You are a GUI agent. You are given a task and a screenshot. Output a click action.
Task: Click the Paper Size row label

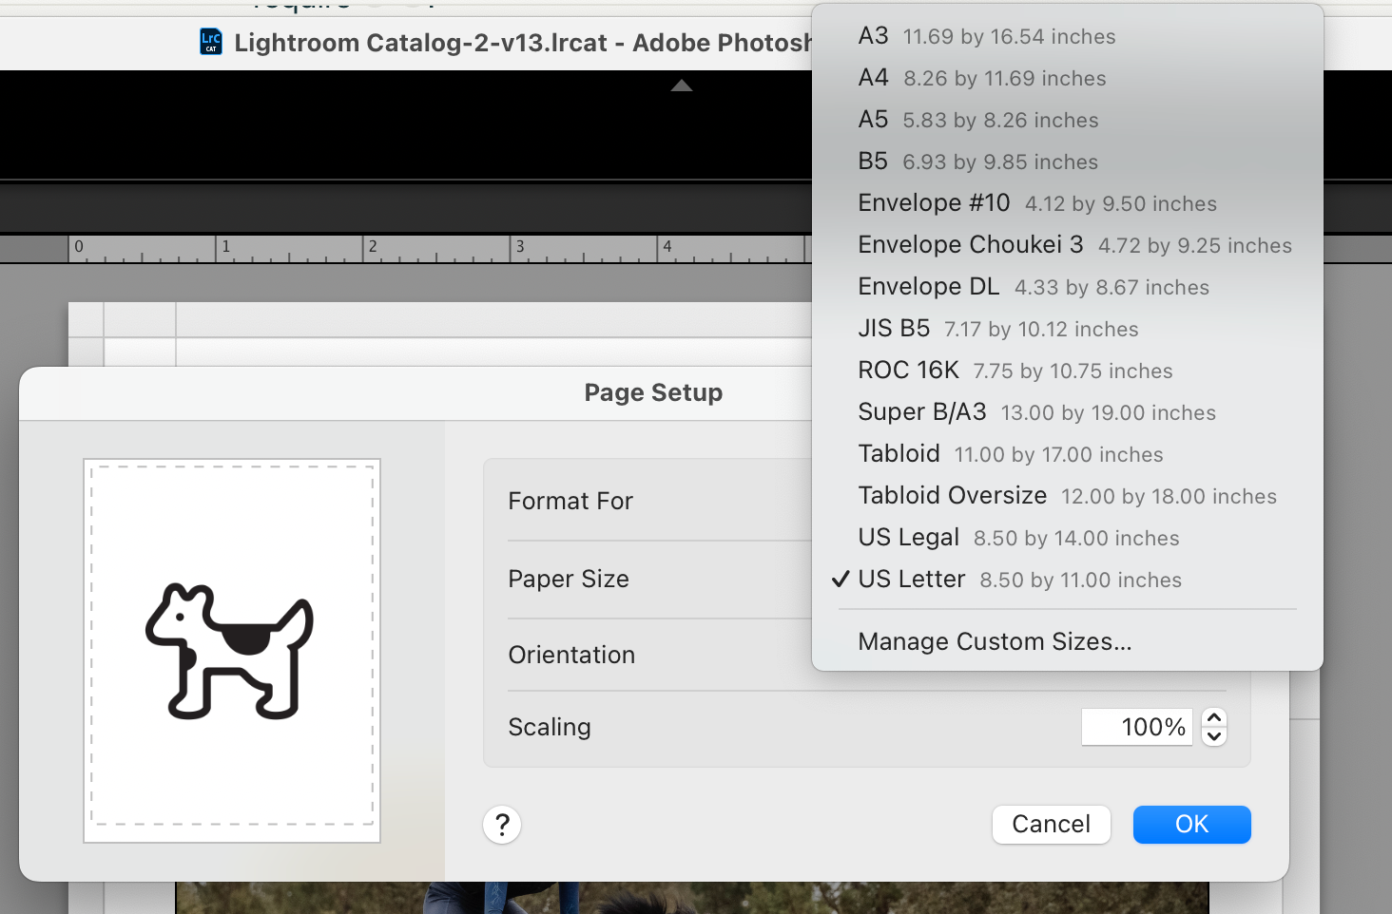[x=568, y=579]
